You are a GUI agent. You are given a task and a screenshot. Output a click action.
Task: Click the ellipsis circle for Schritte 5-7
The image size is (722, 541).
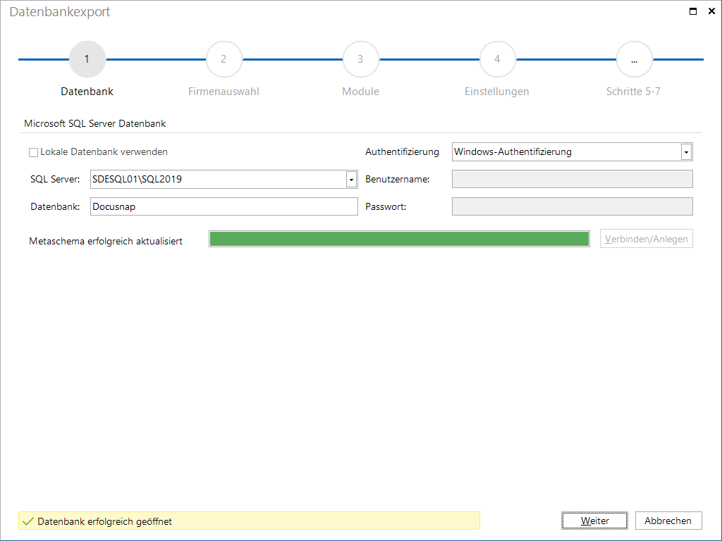pyautogui.click(x=634, y=59)
